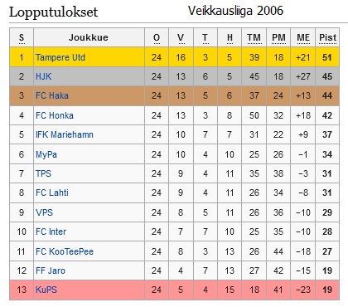Open the TPS team link
The width and height of the screenshot is (348, 307).
coord(43,173)
